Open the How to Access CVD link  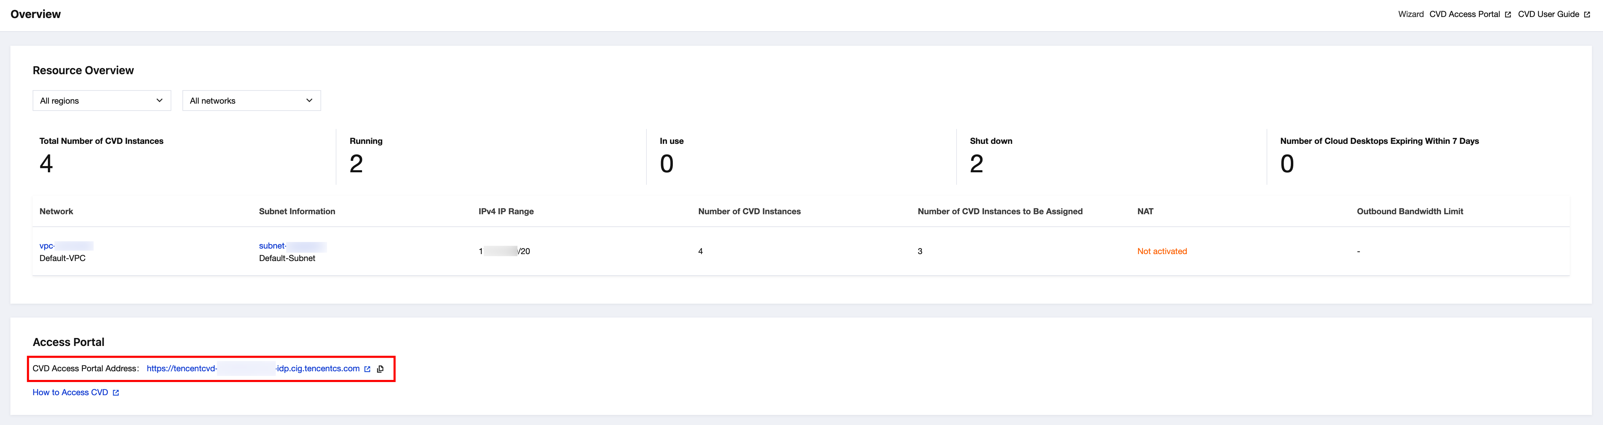coord(70,393)
